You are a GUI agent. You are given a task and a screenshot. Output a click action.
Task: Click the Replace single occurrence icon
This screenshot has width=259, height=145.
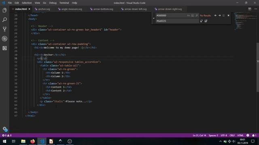click(202, 21)
